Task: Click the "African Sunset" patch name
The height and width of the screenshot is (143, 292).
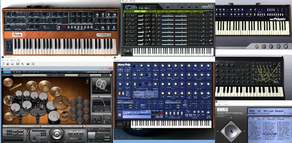Action: (273, 111)
